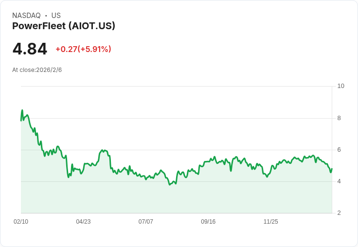Click the PowerFleet (AIOT.US) title
Screen dimensions: 358x247
64,26
